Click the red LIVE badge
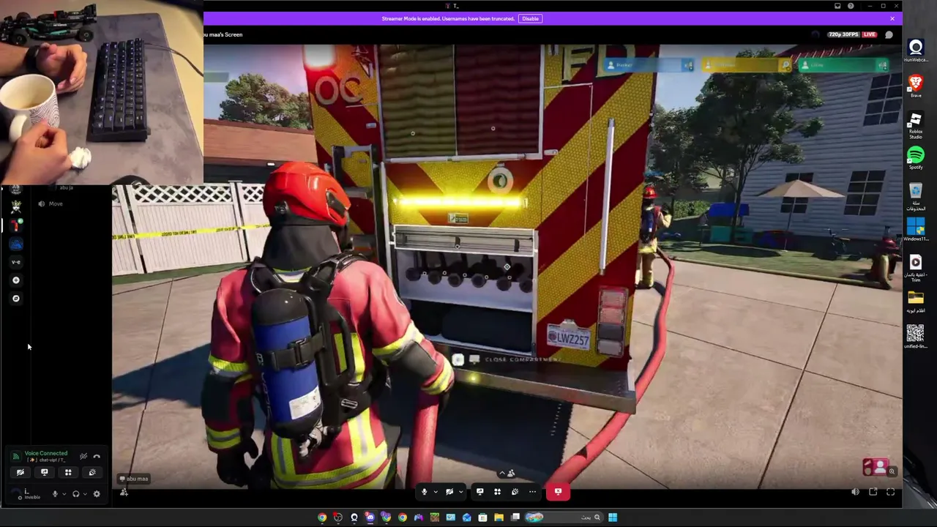Viewport: 937px width, 527px height. pos(870,34)
